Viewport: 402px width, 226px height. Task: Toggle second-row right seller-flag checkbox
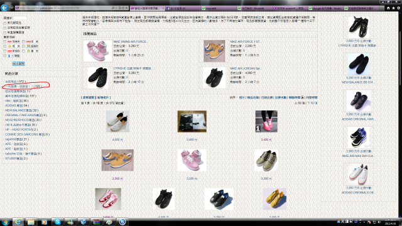pos(24,46)
